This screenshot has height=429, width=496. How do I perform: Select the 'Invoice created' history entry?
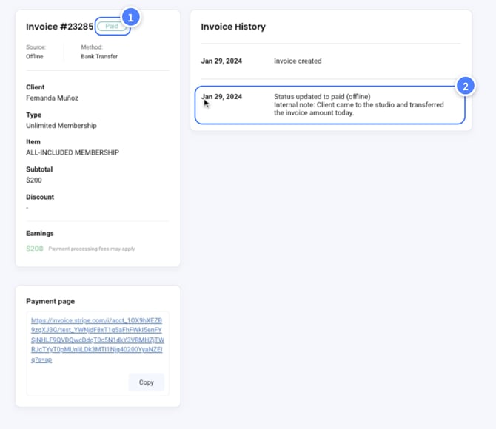click(x=298, y=61)
